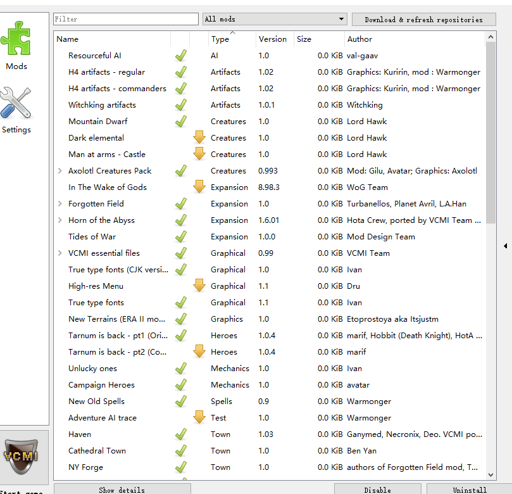The image size is (512, 494).
Task: Click the scrollbar down arrow
Action: pos(490,475)
